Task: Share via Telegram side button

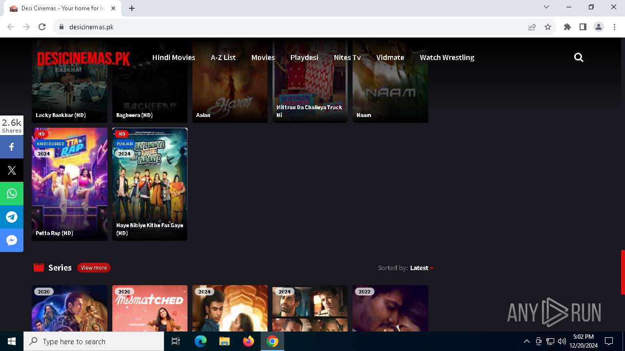Action: (12, 217)
